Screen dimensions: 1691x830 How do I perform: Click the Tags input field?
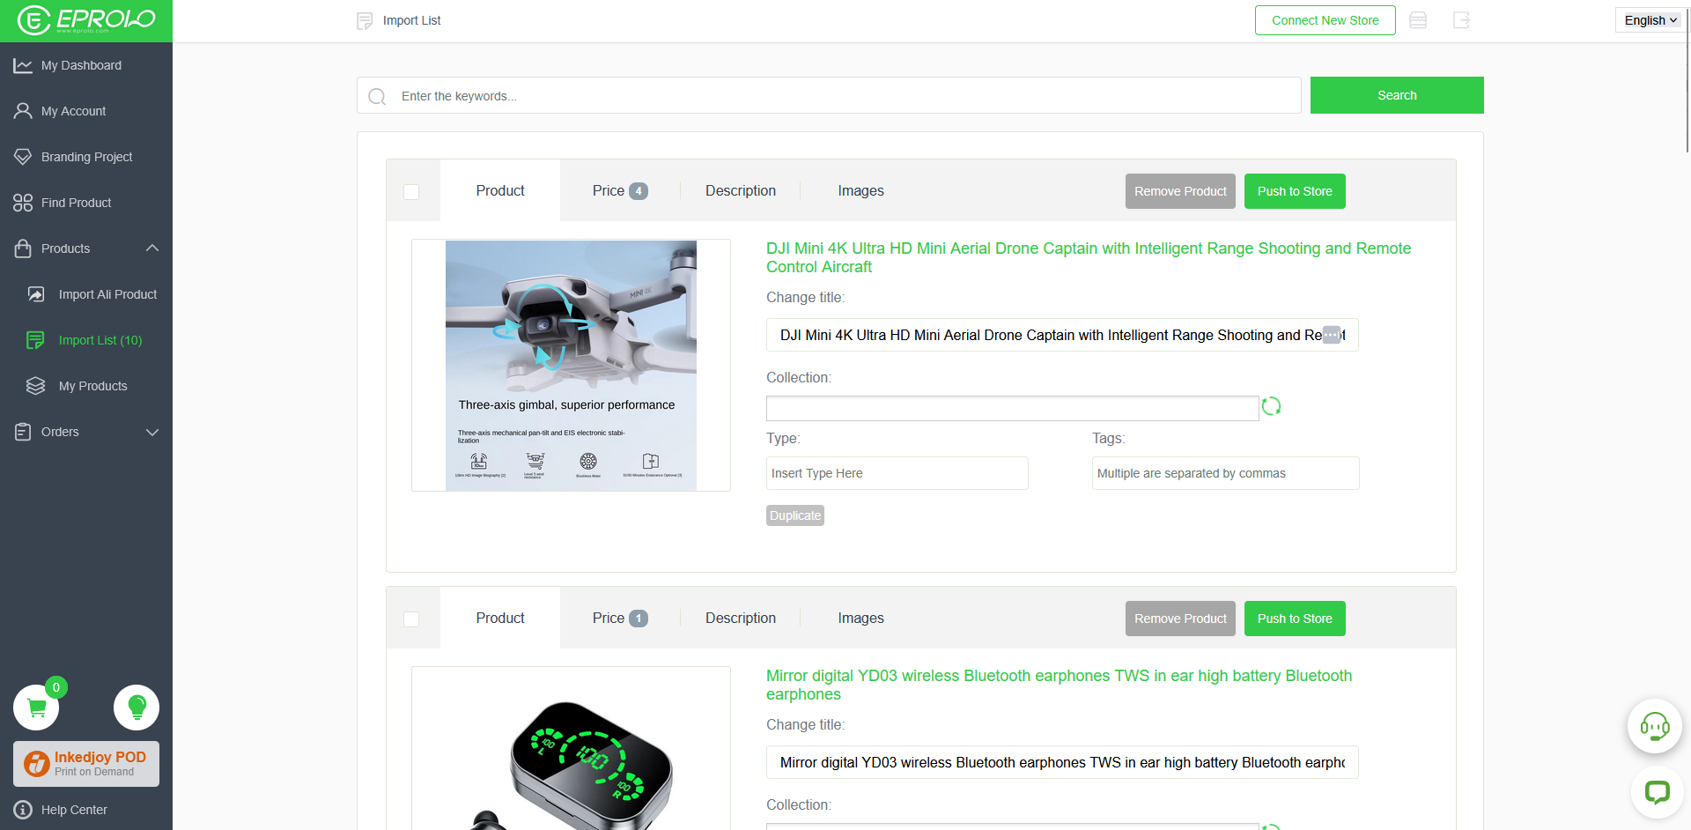tap(1226, 473)
